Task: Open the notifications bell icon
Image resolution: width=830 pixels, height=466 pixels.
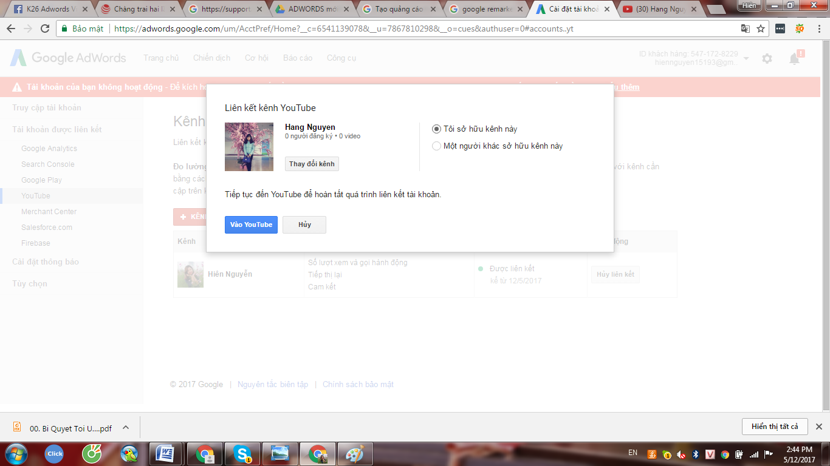Action: click(794, 59)
